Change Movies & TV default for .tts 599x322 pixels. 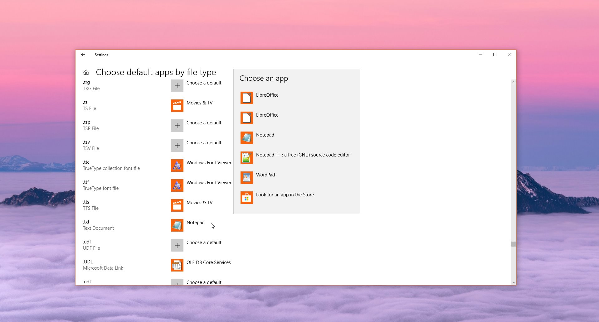[x=199, y=203]
